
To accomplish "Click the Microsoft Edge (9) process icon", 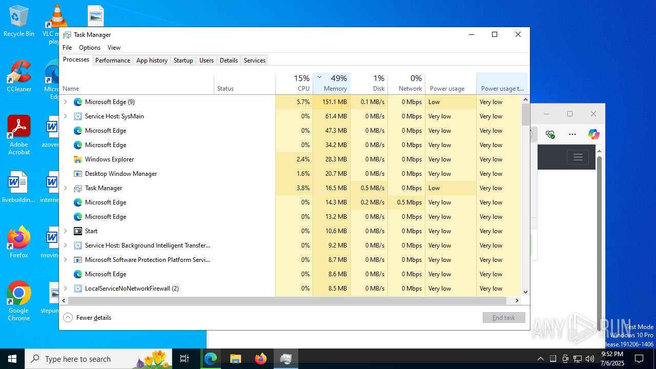I will pyautogui.click(x=78, y=102).
